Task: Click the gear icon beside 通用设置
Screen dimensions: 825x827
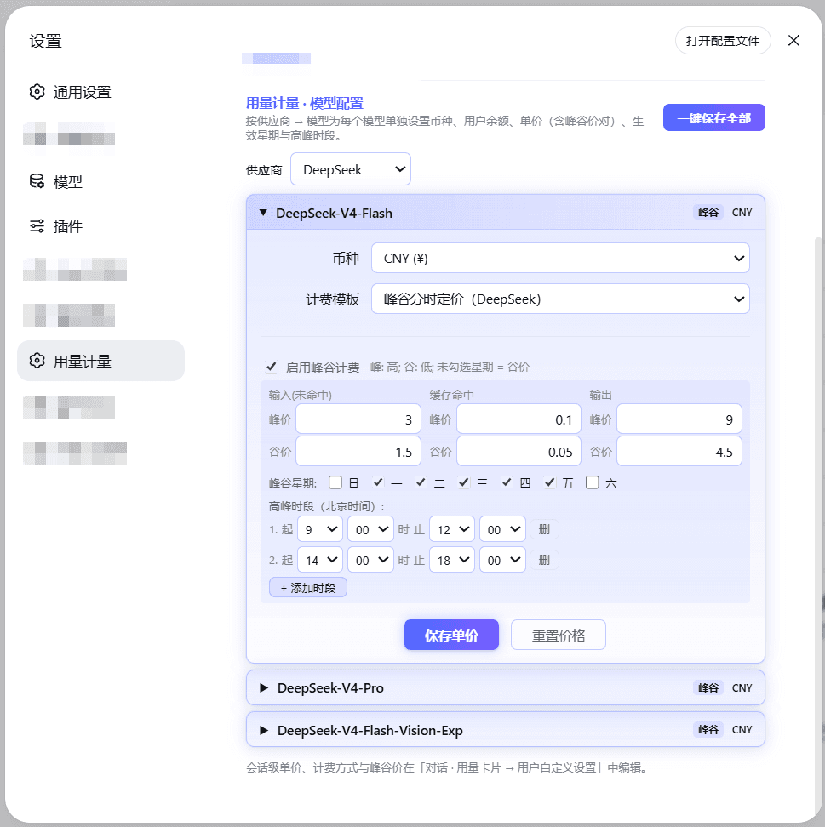Action: [x=37, y=92]
